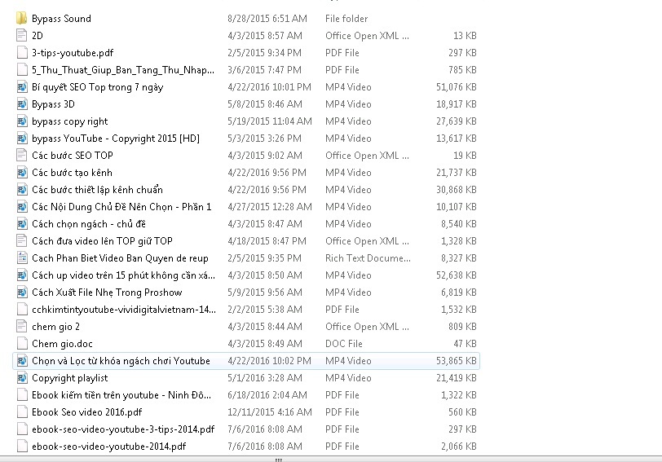
Task: Select the 3-tips-youtube.pdf file name
Action: pos(73,53)
